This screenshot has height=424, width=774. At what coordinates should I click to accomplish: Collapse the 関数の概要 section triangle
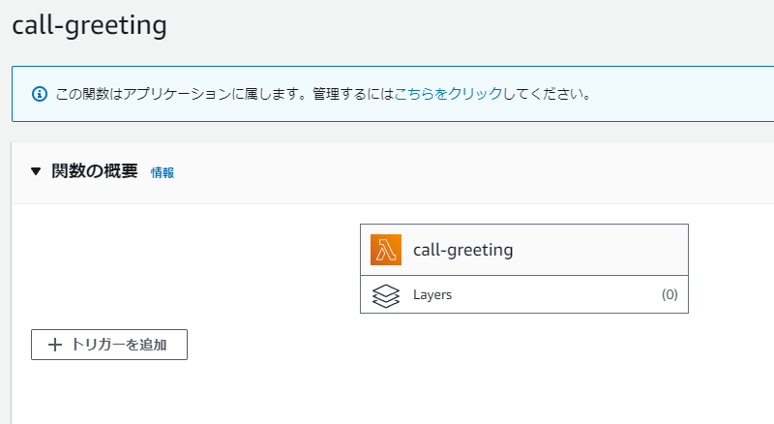pyautogui.click(x=36, y=171)
